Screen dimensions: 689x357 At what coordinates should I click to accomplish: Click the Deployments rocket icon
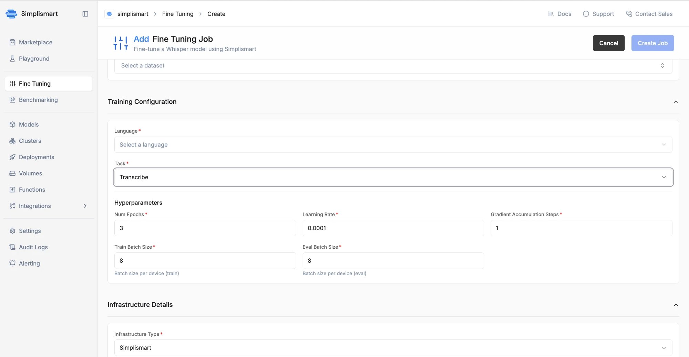pyautogui.click(x=12, y=157)
